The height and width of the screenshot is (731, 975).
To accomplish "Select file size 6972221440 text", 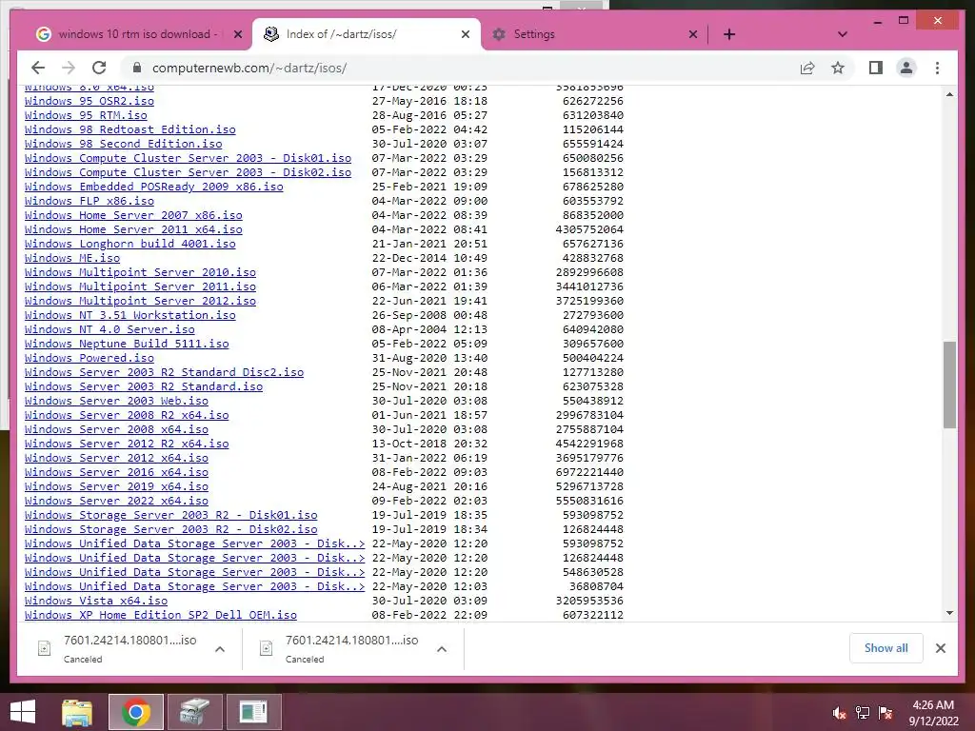I will 589,472.
